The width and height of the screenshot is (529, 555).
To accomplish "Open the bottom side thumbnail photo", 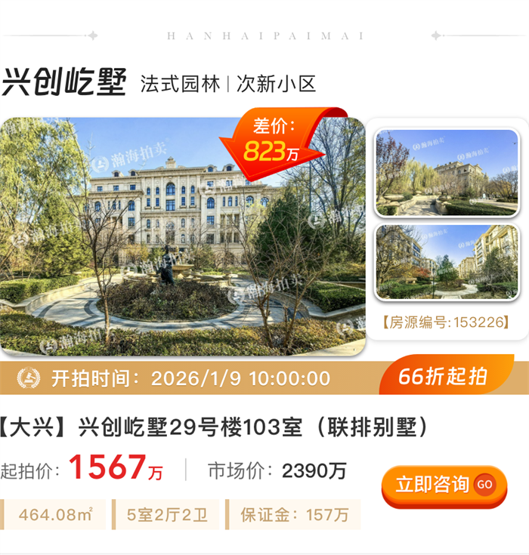I will point(447,262).
